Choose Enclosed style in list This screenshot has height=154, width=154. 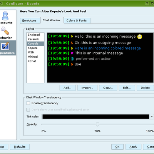pyautogui.click(x=35, y=35)
